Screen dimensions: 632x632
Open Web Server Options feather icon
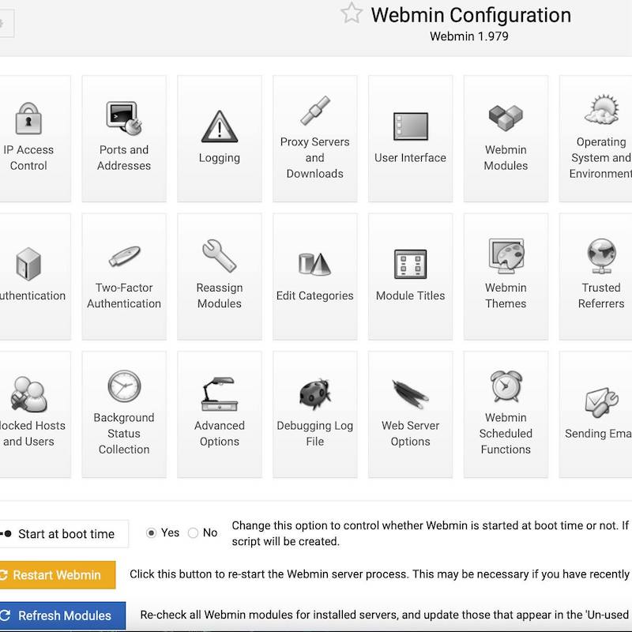[410, 394]
